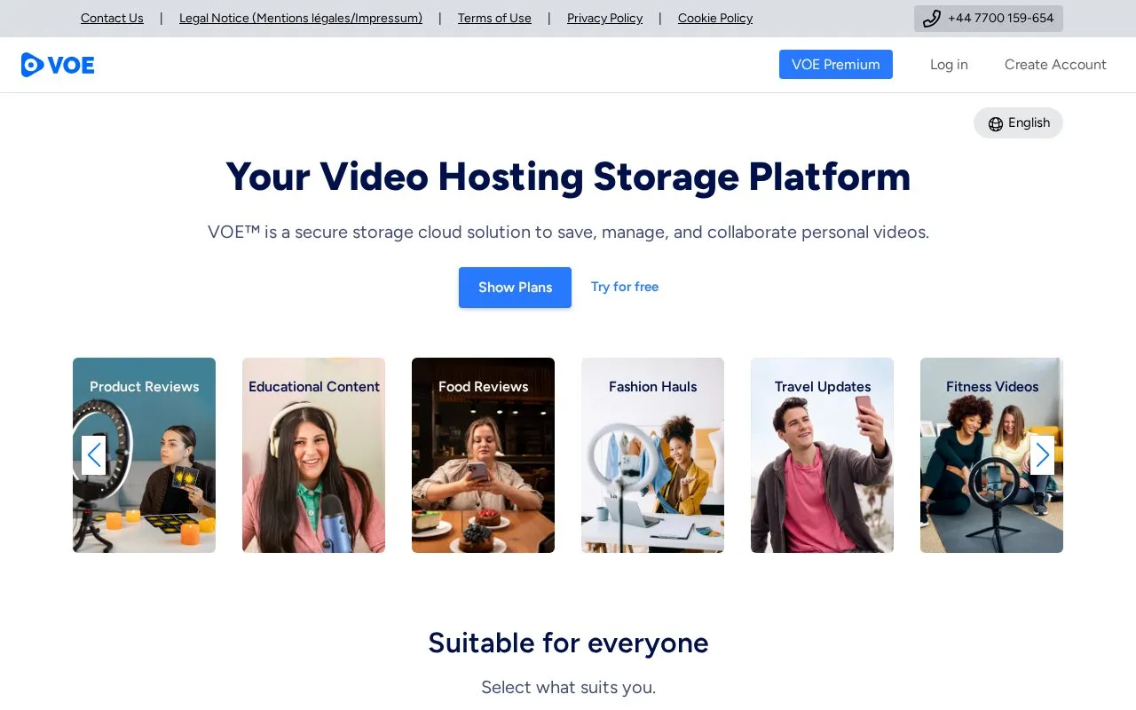1136x710 pixels.
Task: Open the Terms of Use link
Action: click(x=494, y=19)
